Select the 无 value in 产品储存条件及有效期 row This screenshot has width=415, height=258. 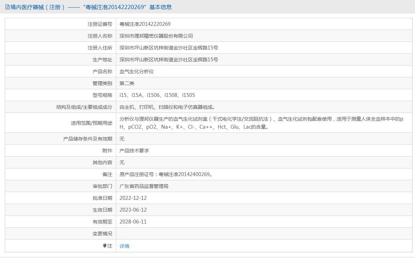coord(122,139)
